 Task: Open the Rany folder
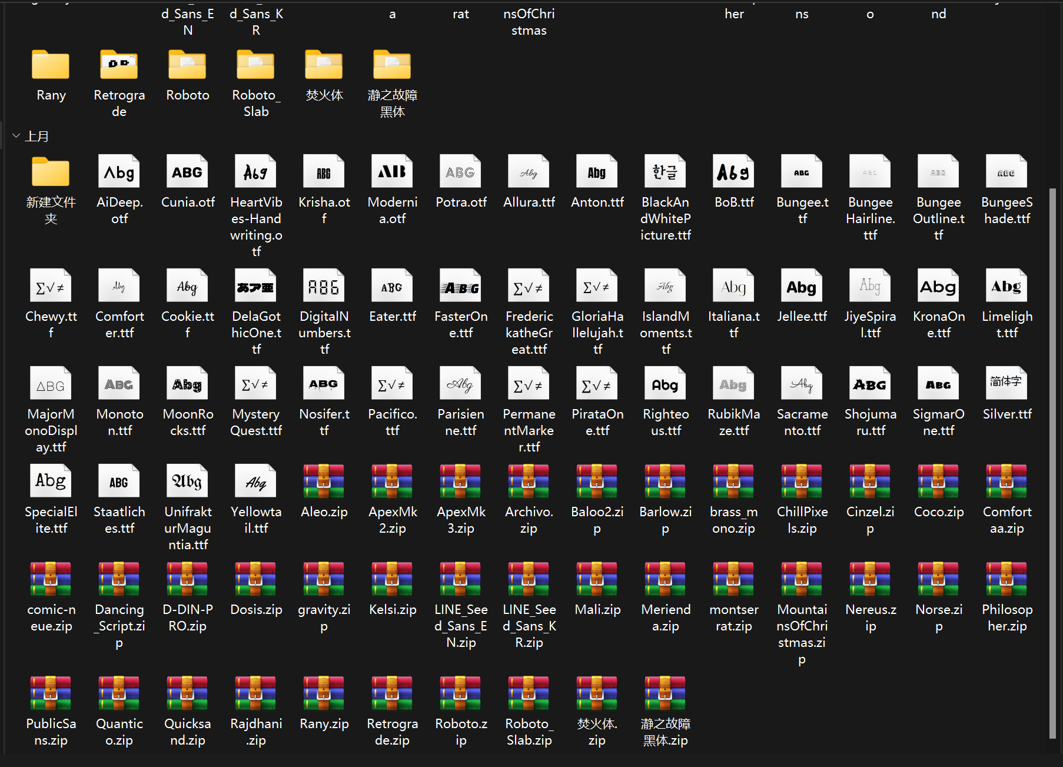pyautogui.click(x=51, y=65)
